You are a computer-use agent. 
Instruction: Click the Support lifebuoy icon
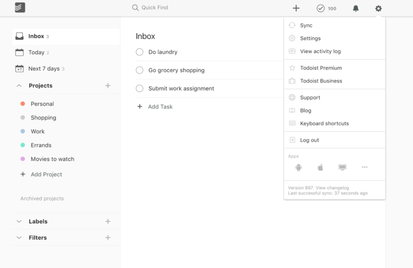(x=292, y=98)
